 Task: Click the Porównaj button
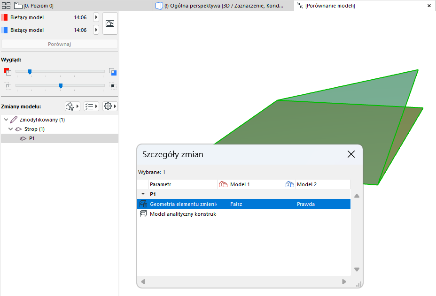pyautogui.click(x=60, y=44)
